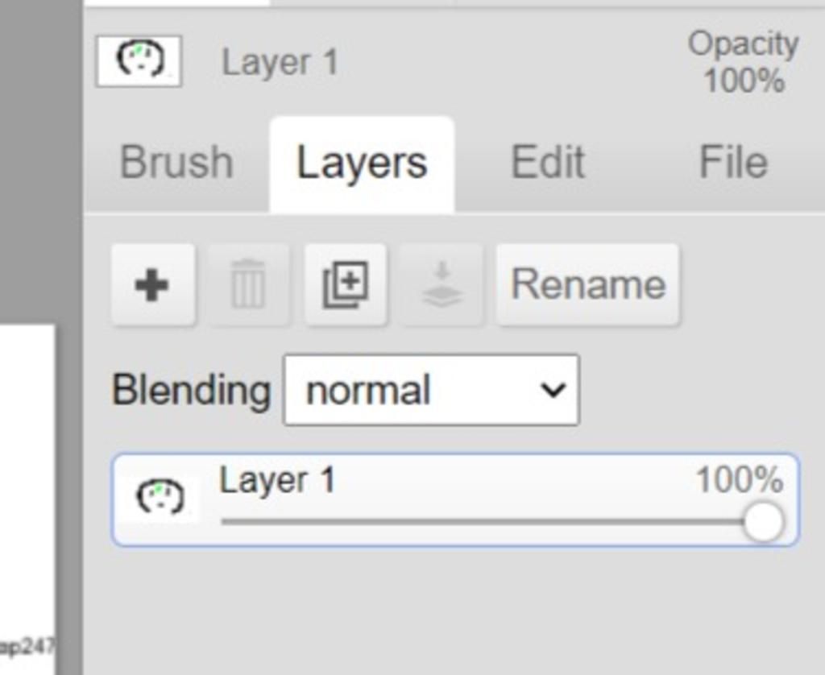825x675 pixels.
Task: Click the opacity slider handle of Layer 1
Action: (764, 522)
